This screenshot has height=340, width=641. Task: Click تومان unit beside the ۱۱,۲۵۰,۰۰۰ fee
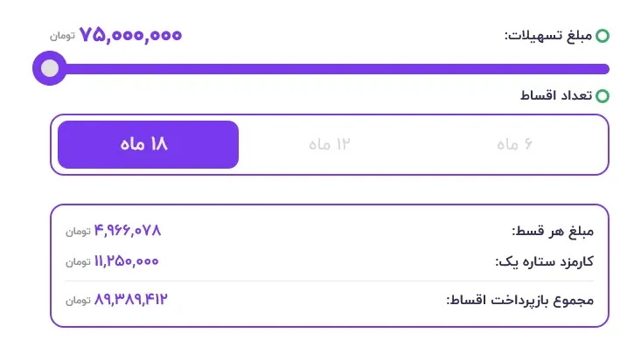tap(78, 262)
